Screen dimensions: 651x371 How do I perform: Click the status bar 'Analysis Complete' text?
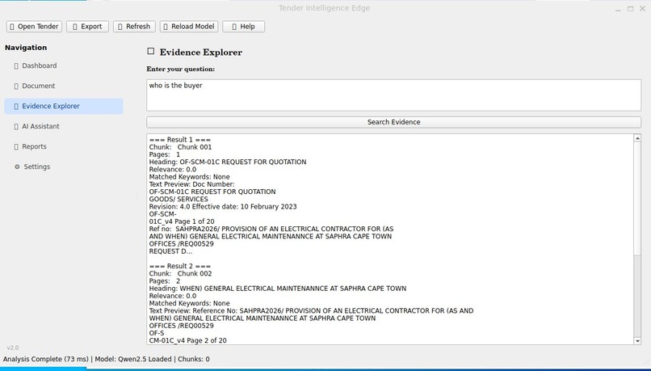46,359
